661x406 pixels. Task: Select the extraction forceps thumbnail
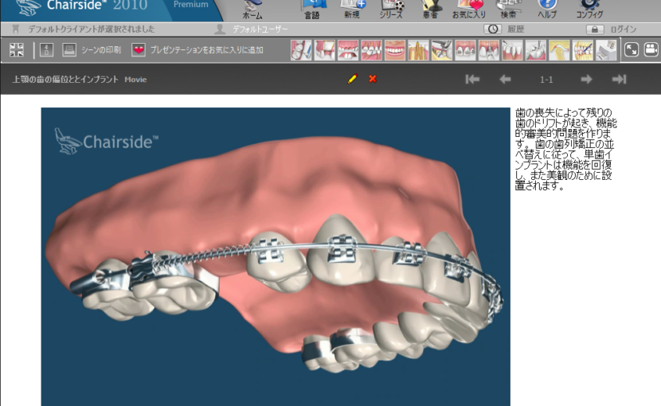click(442, 50)
